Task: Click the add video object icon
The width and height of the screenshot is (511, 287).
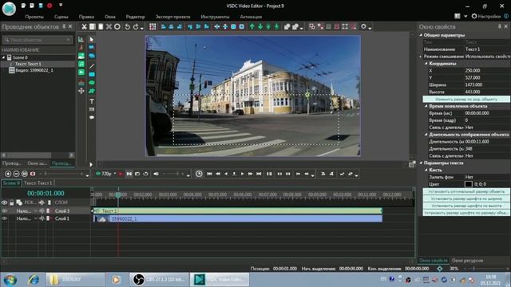Action: tap(81, 73)
